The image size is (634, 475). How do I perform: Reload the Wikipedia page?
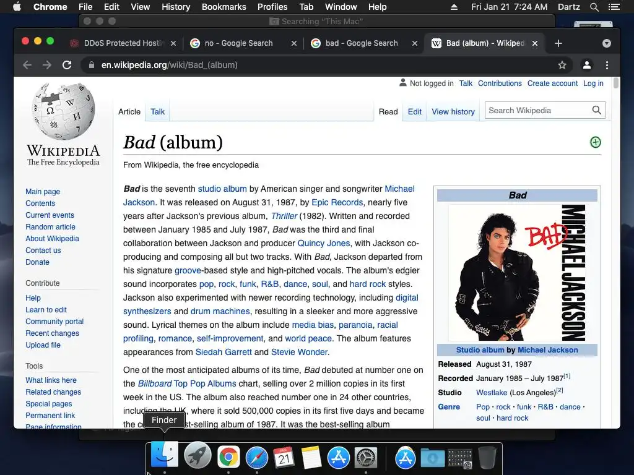point(67,65)
